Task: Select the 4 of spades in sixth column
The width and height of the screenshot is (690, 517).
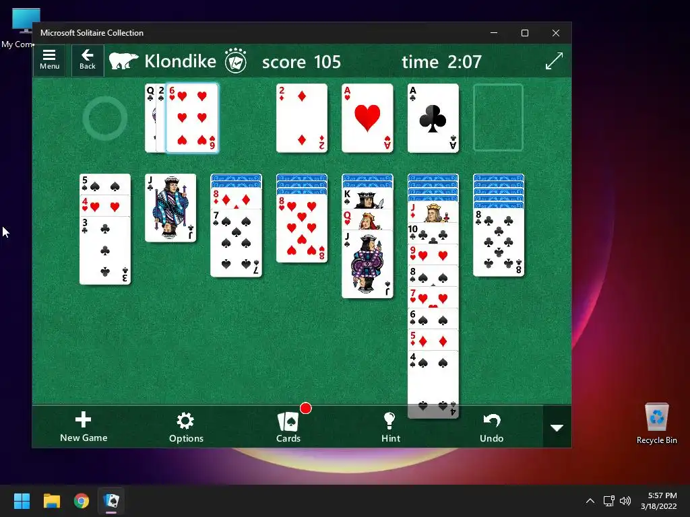Action: 433,384
